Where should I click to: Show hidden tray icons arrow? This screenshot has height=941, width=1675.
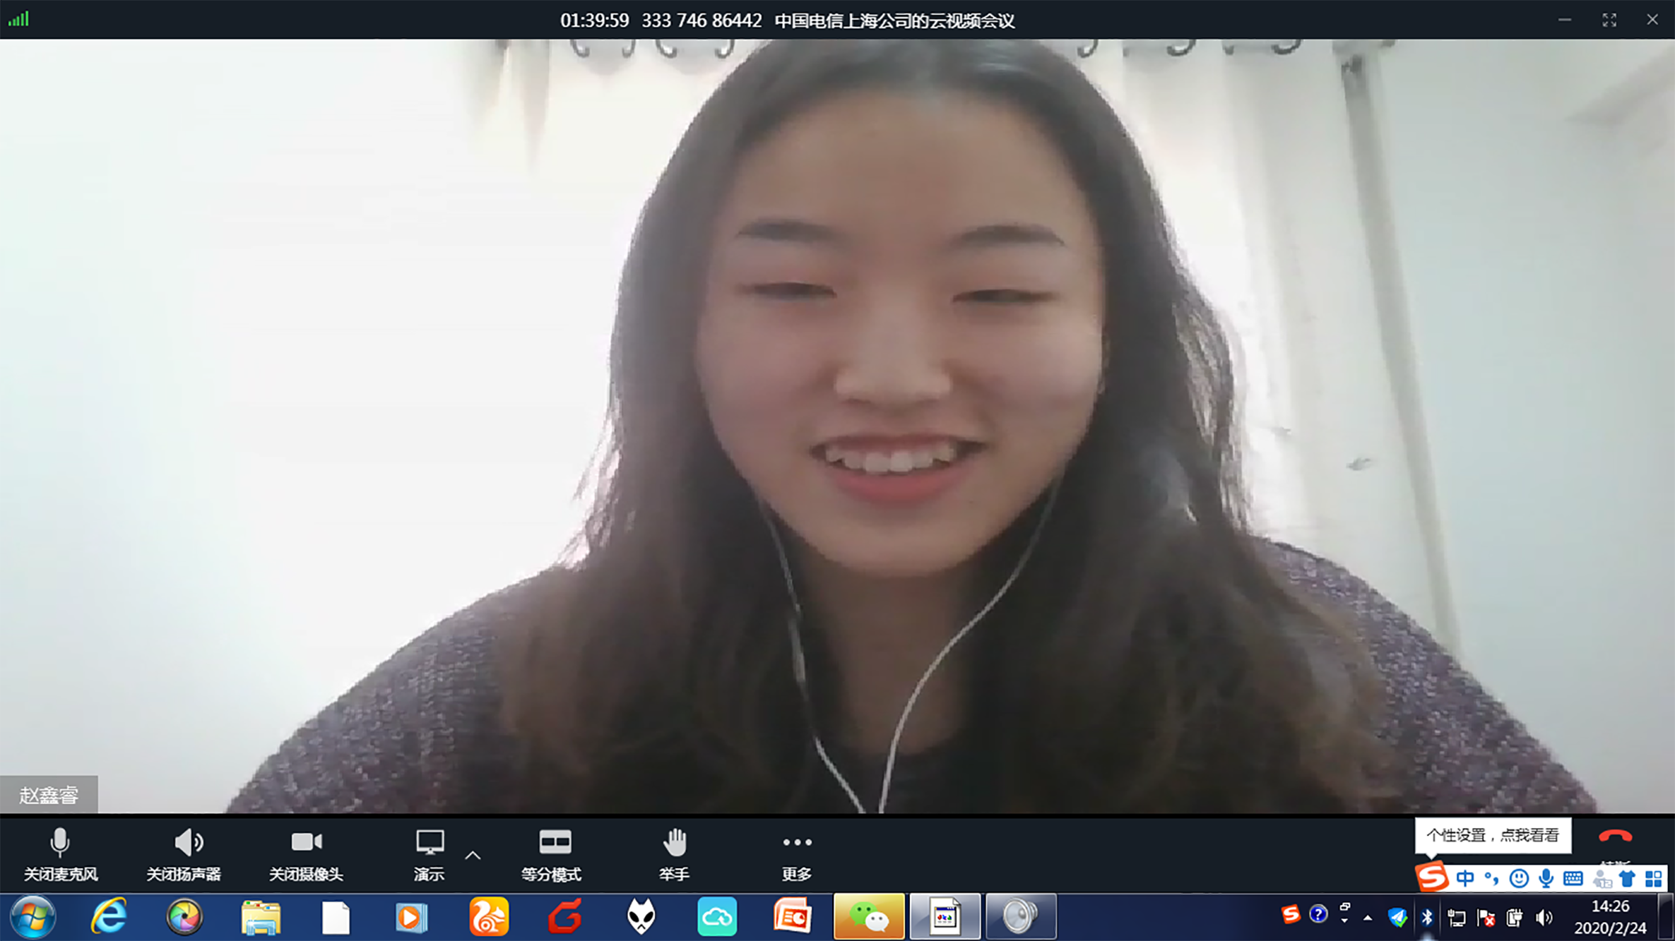pos(1368,918)
